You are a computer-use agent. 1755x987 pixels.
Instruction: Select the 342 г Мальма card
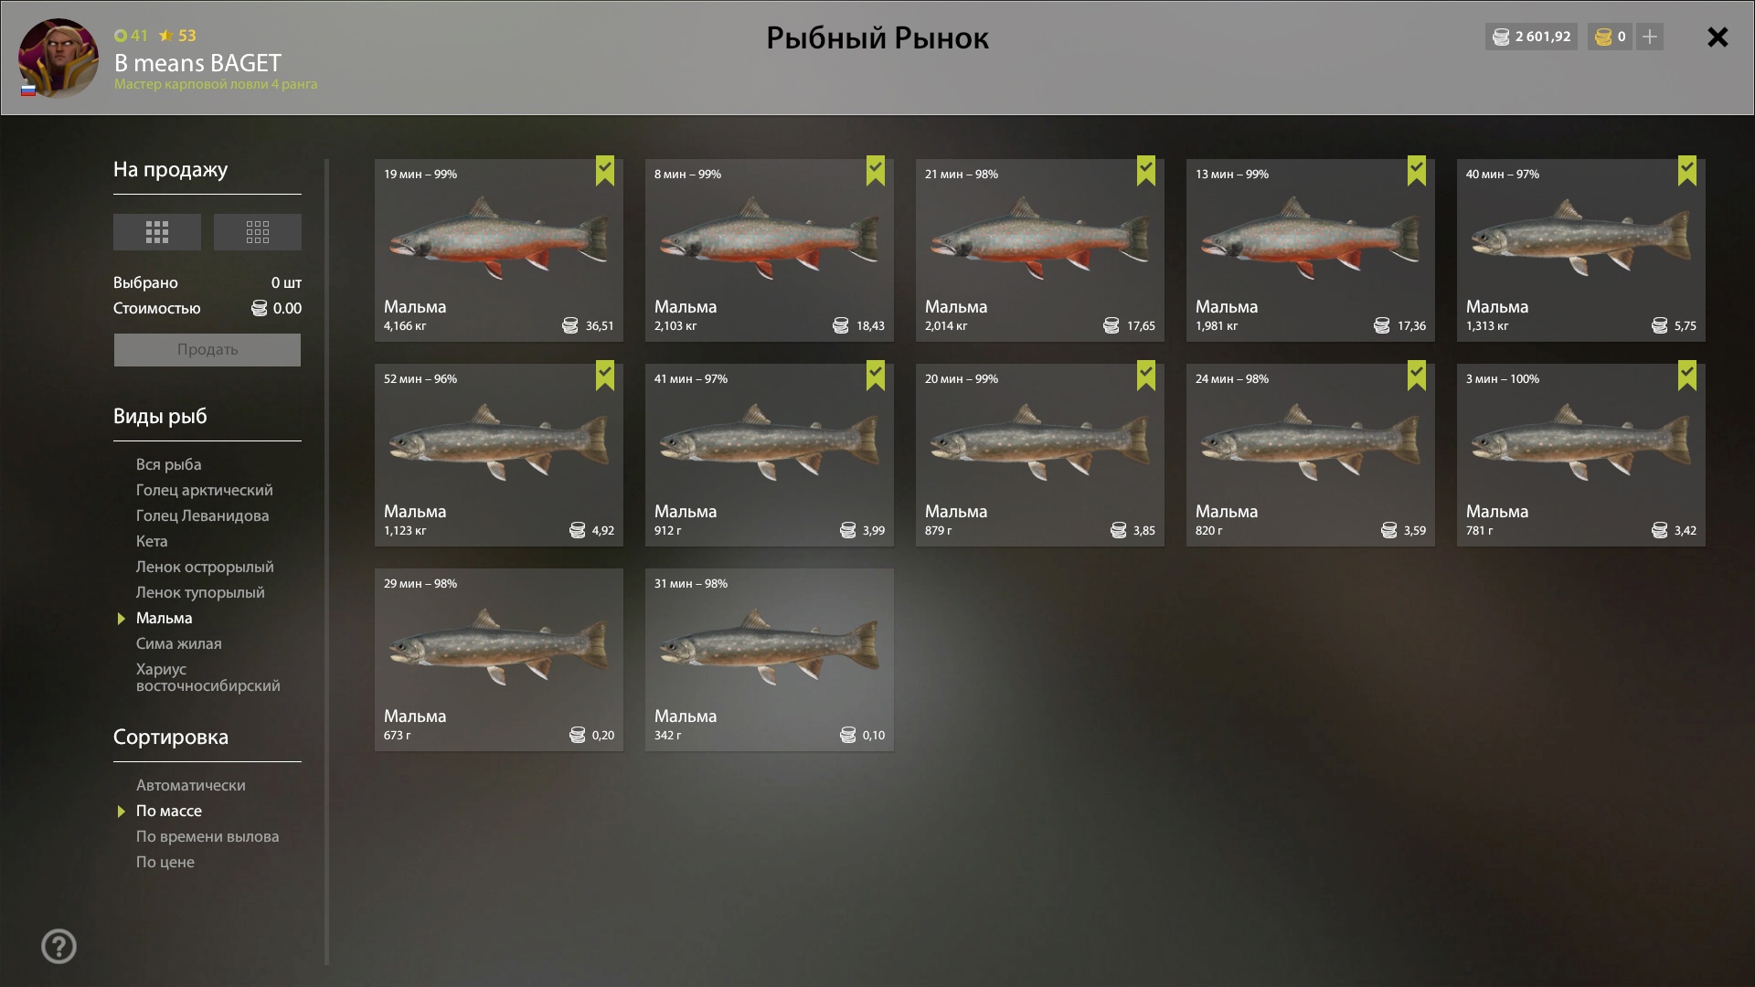point(770,660)
